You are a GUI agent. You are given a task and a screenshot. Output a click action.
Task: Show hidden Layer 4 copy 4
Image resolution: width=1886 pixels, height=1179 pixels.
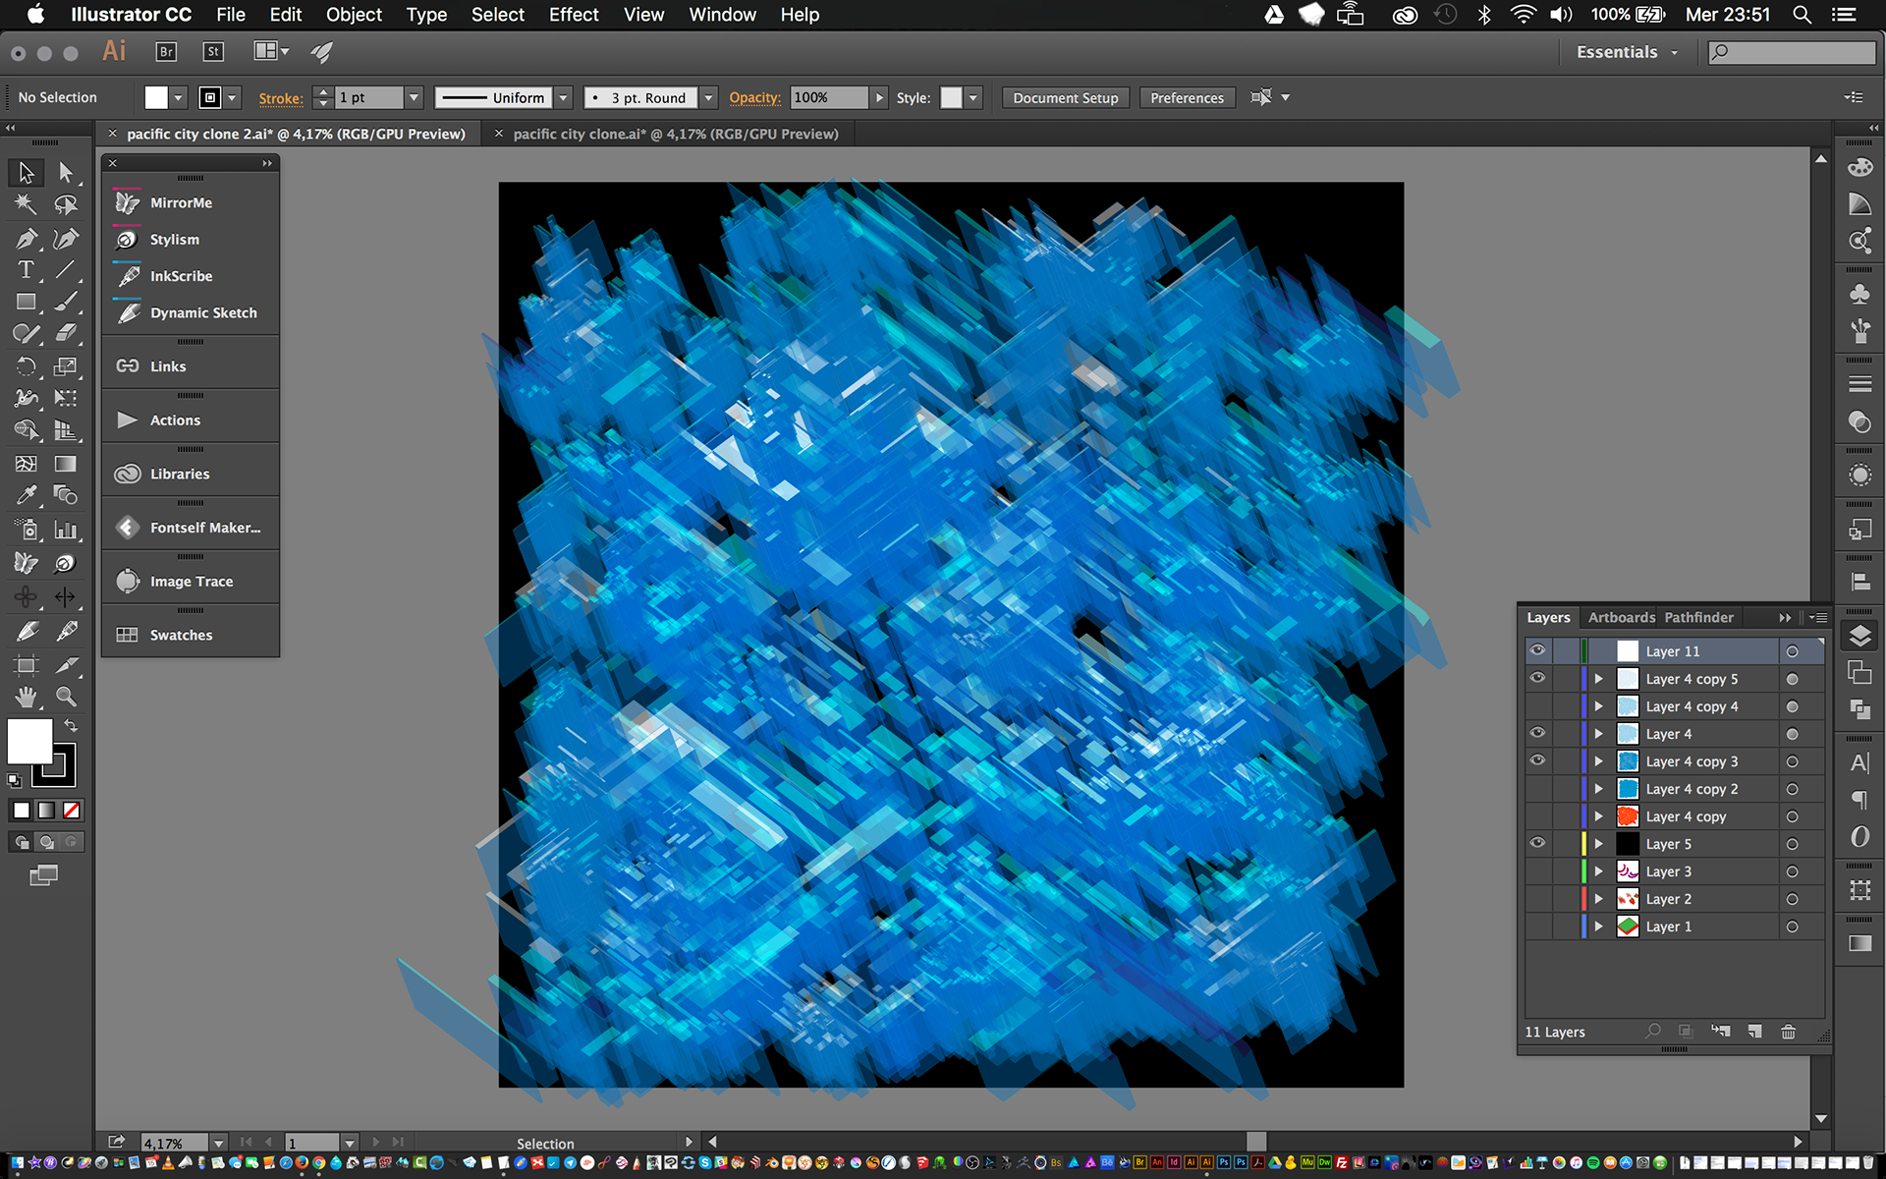(1537, 706)
